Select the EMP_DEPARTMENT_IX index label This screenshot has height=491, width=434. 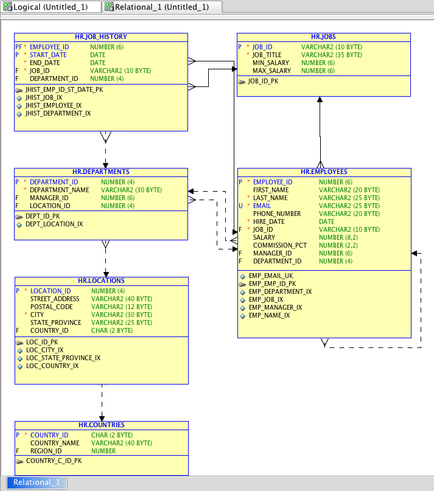[x=280, y=291]
